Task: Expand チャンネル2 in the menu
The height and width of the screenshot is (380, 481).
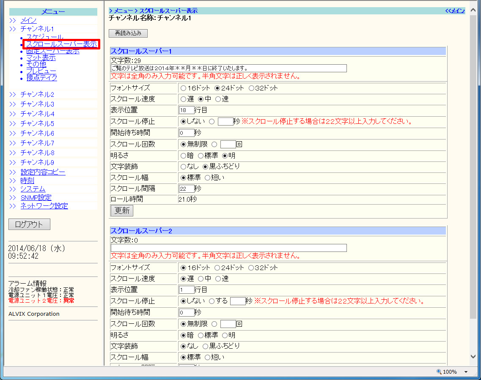Action: [37, 94]
